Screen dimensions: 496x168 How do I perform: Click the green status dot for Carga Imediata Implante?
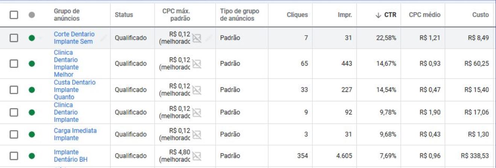click(x=32, y=134)
